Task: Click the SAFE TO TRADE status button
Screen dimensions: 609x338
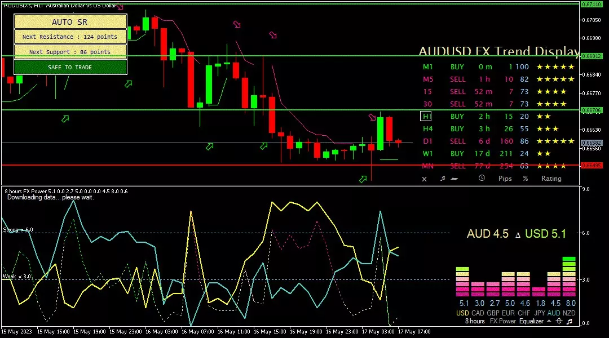Action: [70, 67]
